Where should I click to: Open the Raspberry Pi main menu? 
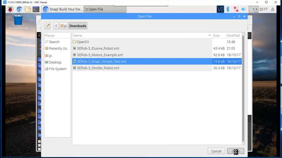pyautogui.click(x=10, y=9)
